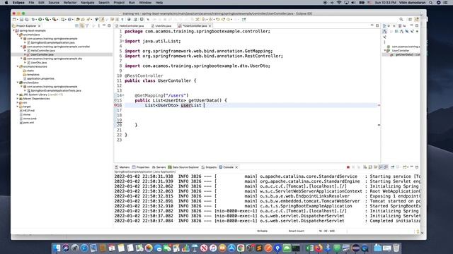Open the Navigate menu
The width and height of the screenshot is (453, 254).
click(x=87, y=3)
